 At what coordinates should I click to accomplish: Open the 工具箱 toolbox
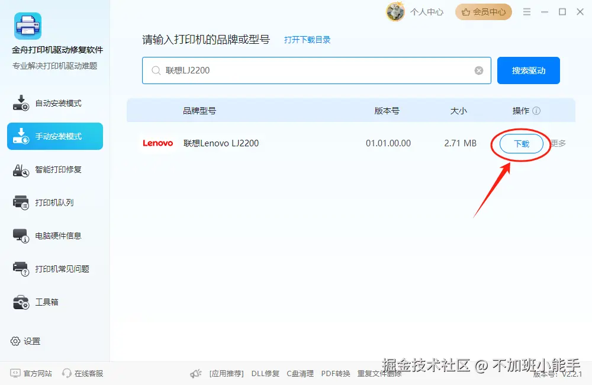click(55, 302)
